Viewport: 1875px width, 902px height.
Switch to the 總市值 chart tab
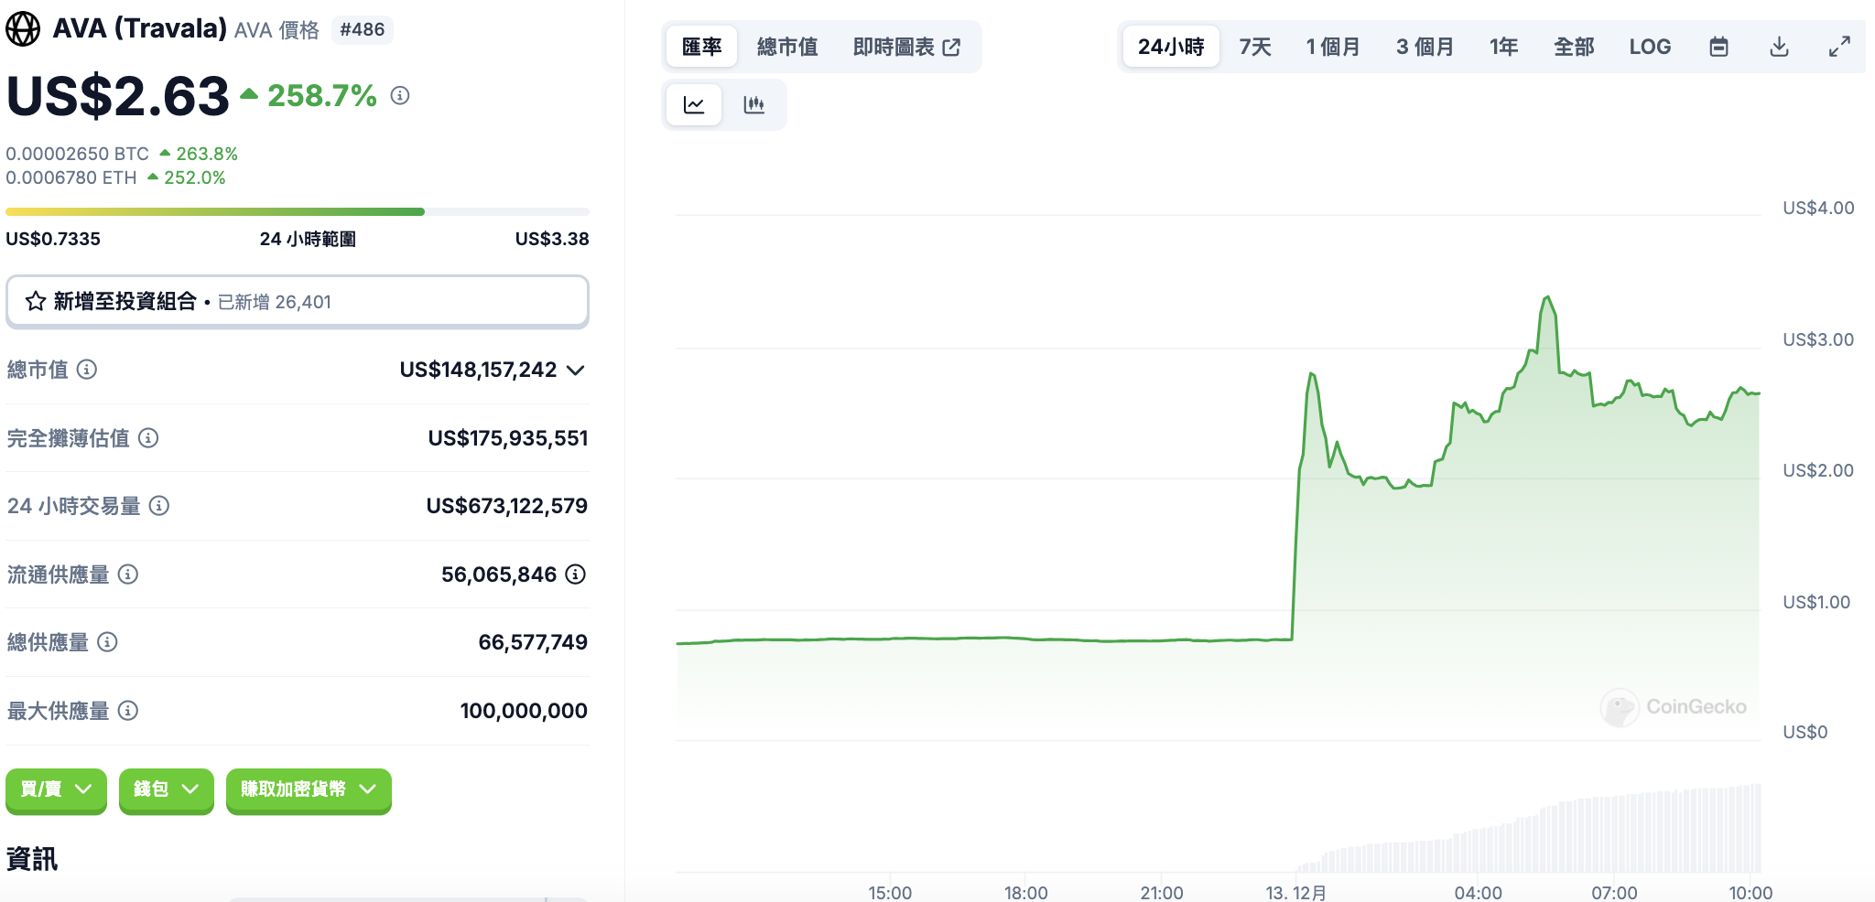[x=787, y=47]
